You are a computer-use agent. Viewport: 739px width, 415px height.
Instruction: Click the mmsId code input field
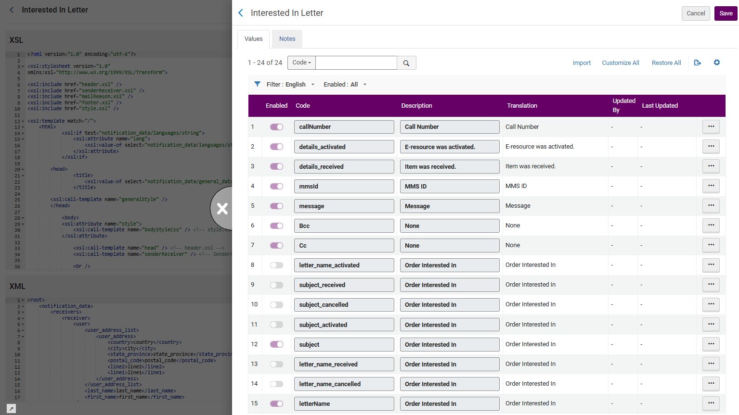tap(344, 186)
